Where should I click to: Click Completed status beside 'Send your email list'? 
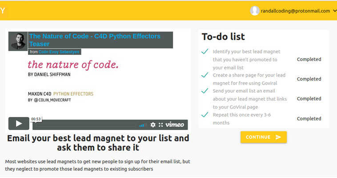309,99
